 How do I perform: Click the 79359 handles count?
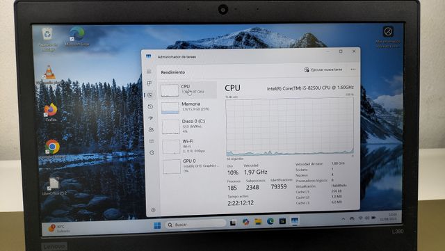pos(279,186)
